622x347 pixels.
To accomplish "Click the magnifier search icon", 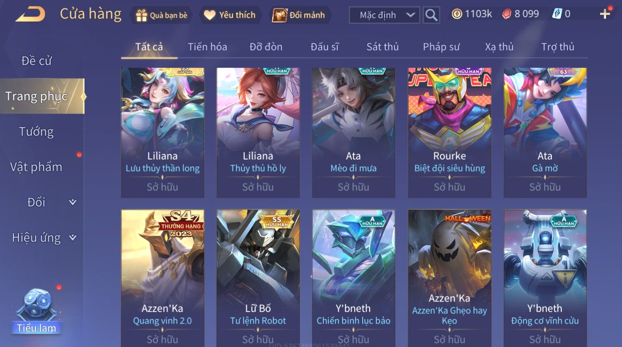I will point(431,15).
